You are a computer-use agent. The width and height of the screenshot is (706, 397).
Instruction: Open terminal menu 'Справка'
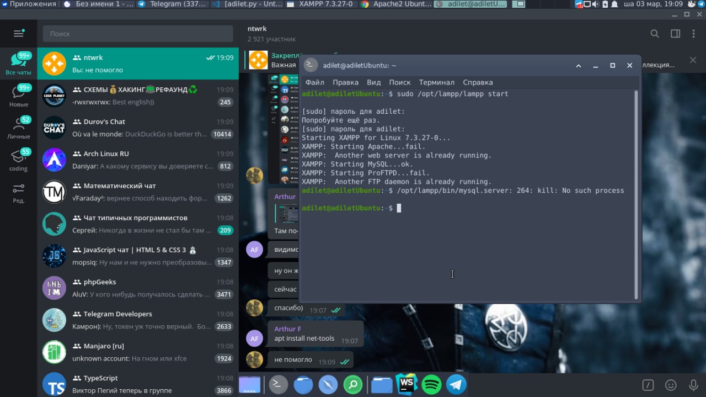point(478,82)
